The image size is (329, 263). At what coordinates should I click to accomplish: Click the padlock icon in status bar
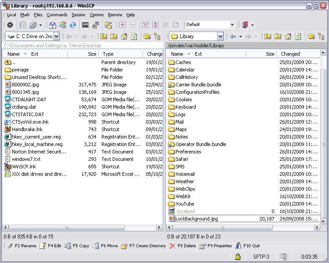[237, 256]
